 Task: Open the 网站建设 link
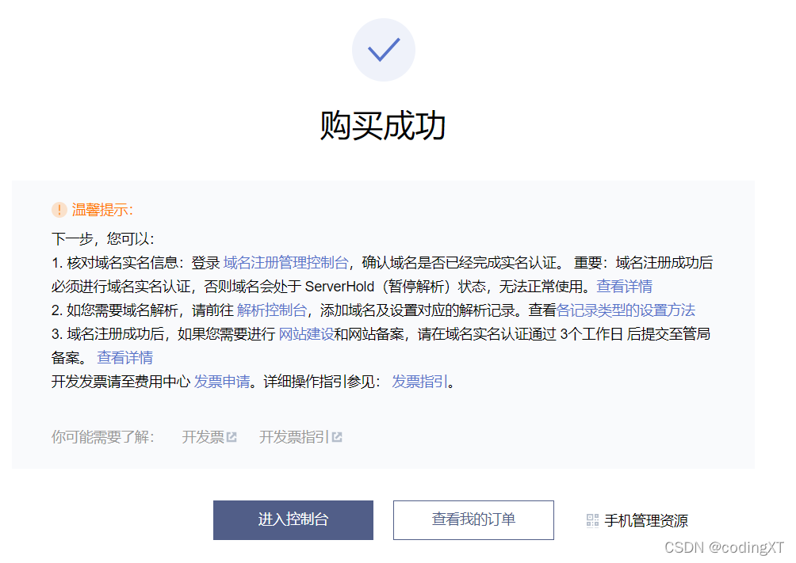pyautogui.click(x=305, y=334)
